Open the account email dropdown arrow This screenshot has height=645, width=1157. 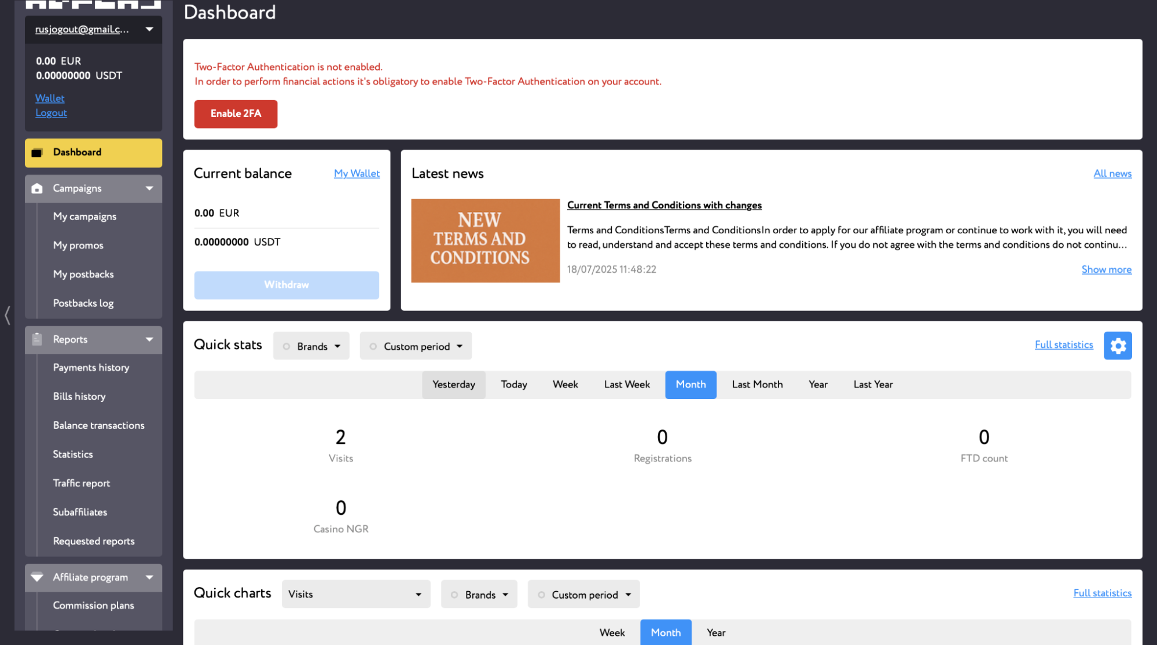(149, 29)
